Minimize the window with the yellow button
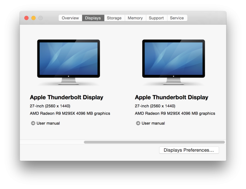The height and width of the screenshot is (189, 246). (33, 18)
